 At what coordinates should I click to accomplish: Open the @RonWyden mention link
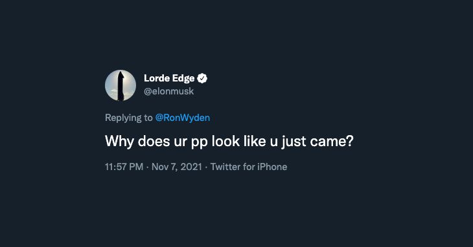coord(183,118)
